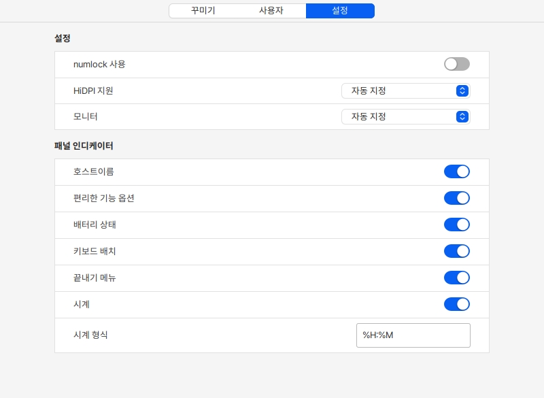Open the HiDPI 지원 dropdown

405,90
